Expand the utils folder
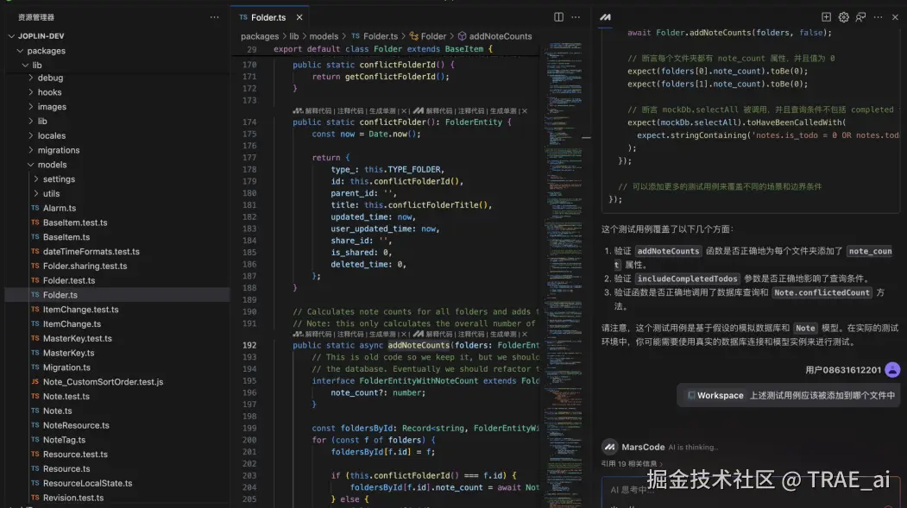 click(x=36, y=193)
